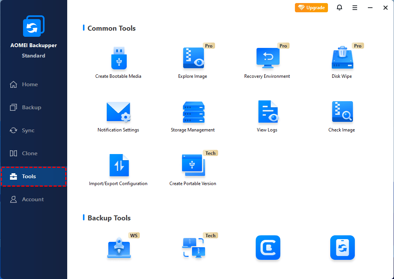394x279 pixels.
Task: Open the Backup section in sidebar
Action: click(34, 108)
